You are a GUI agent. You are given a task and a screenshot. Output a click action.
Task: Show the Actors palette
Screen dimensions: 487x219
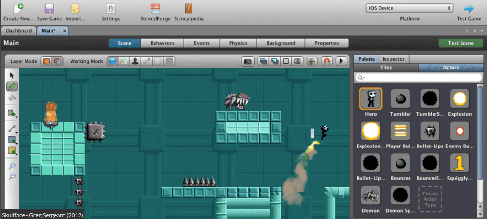coord(451,67)
